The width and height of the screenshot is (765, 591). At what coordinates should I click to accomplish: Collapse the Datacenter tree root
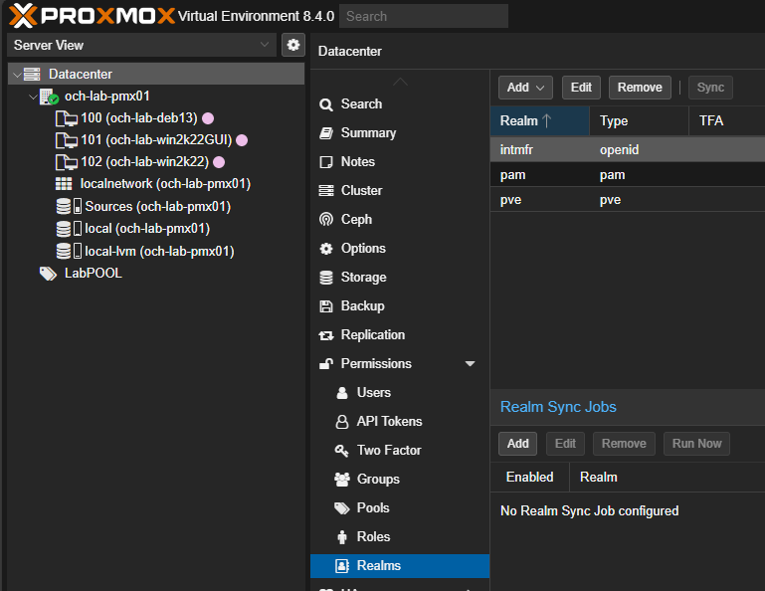[17, 75]
